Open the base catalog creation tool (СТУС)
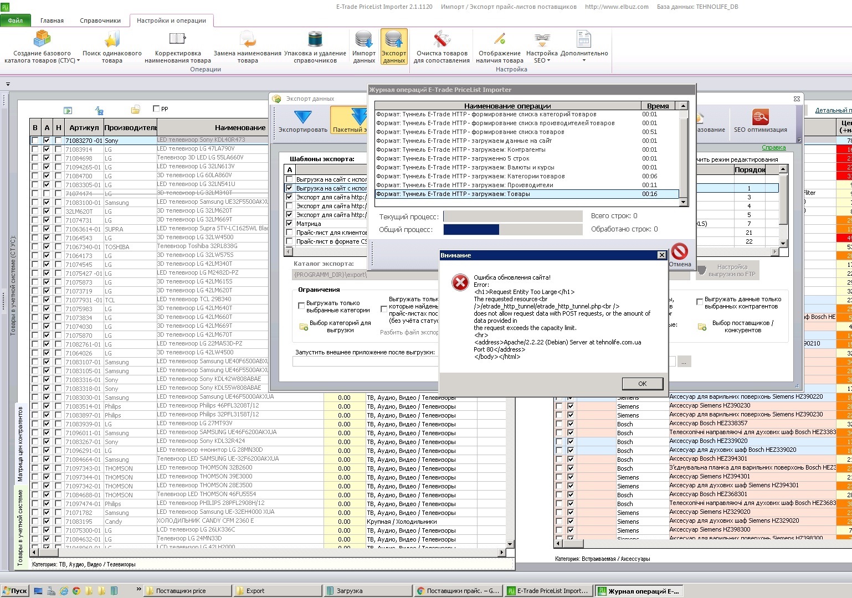This screenshot has width=852, height=598. pos(42,47)
